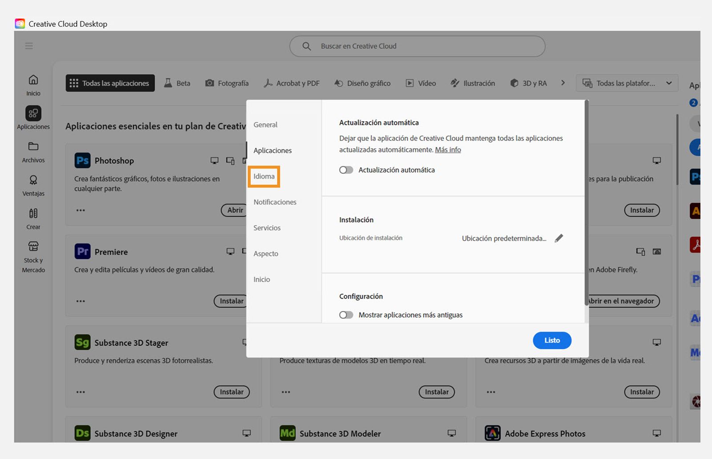Open Photoshop's three-dot more options

click(81, 210)
